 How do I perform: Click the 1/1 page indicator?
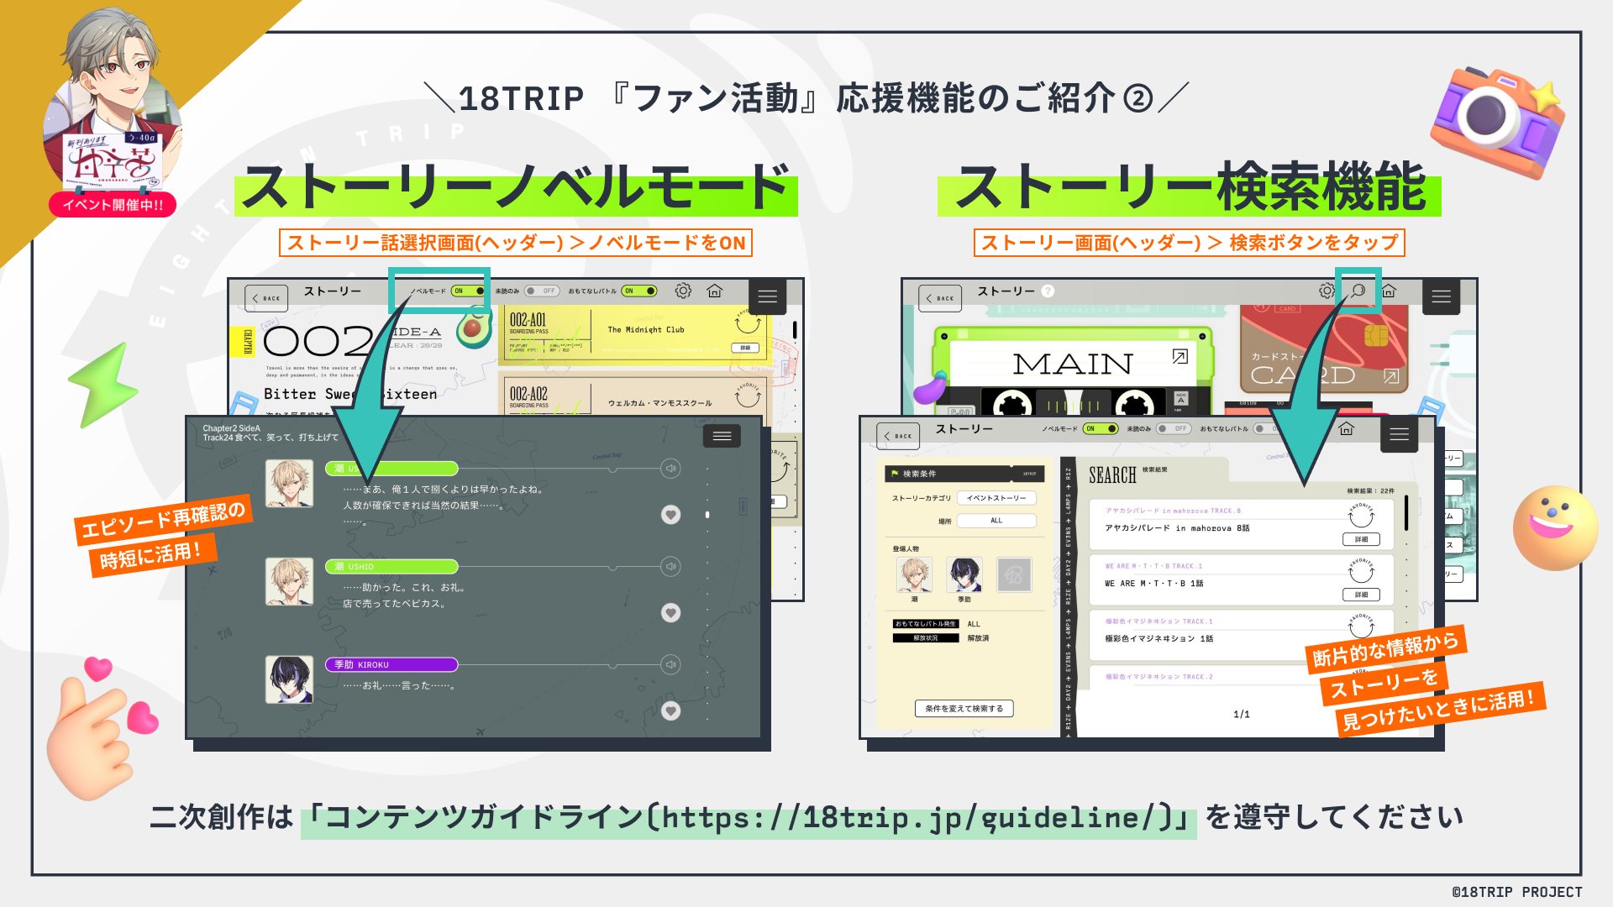1242,714
